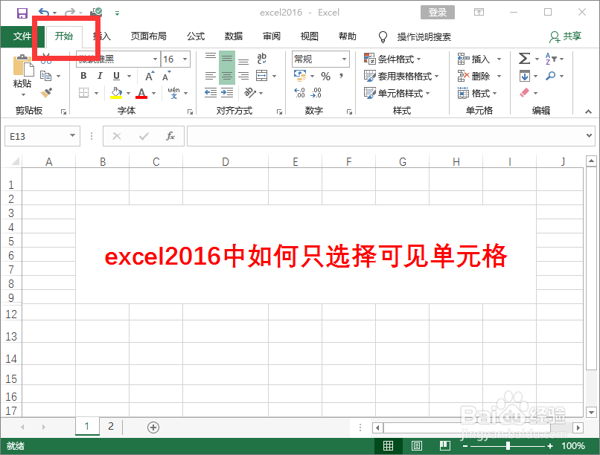Open Fill down arrow icon
600x455 pixels.
tap(525, 76)
